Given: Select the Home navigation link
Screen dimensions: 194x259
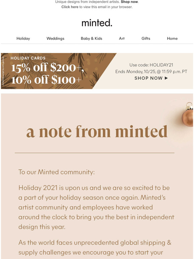Looking at the screenshot, I should 172,38.
